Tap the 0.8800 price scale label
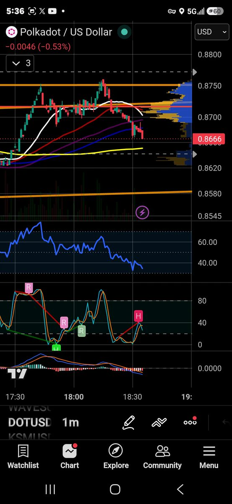The height and width of the screenshot is (504, 232). coord(209,55)
